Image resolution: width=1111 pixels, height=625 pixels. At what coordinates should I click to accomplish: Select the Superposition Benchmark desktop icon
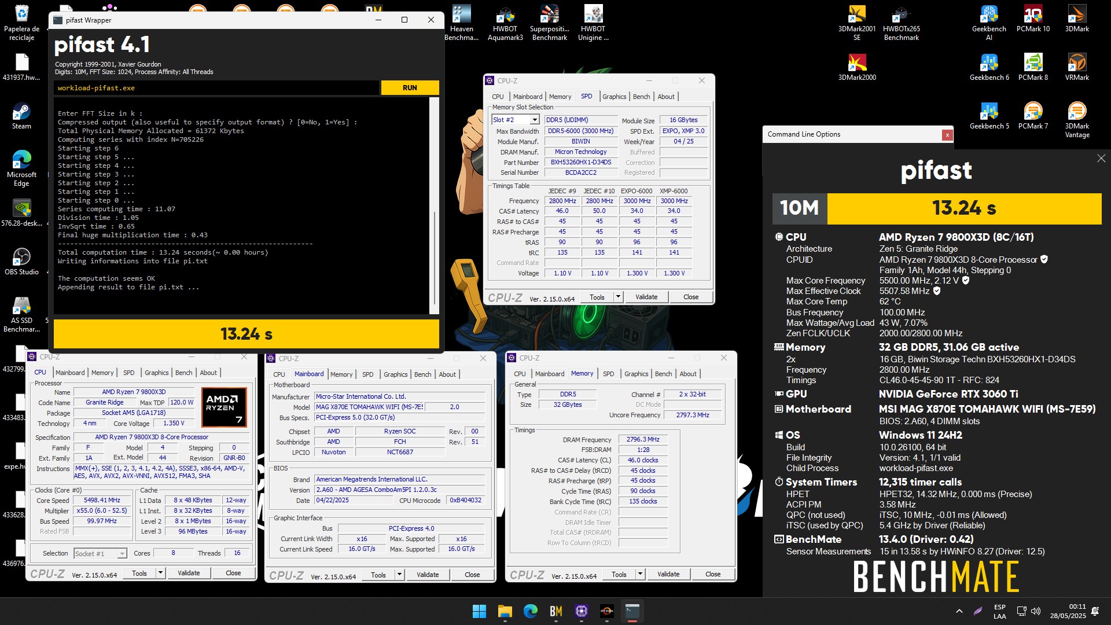[549, 23]
